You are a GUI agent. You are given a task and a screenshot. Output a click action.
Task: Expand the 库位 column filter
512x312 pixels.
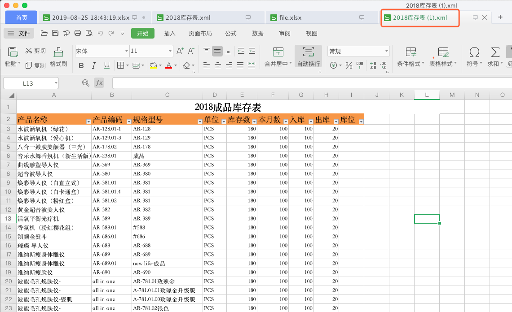[361, 121]
